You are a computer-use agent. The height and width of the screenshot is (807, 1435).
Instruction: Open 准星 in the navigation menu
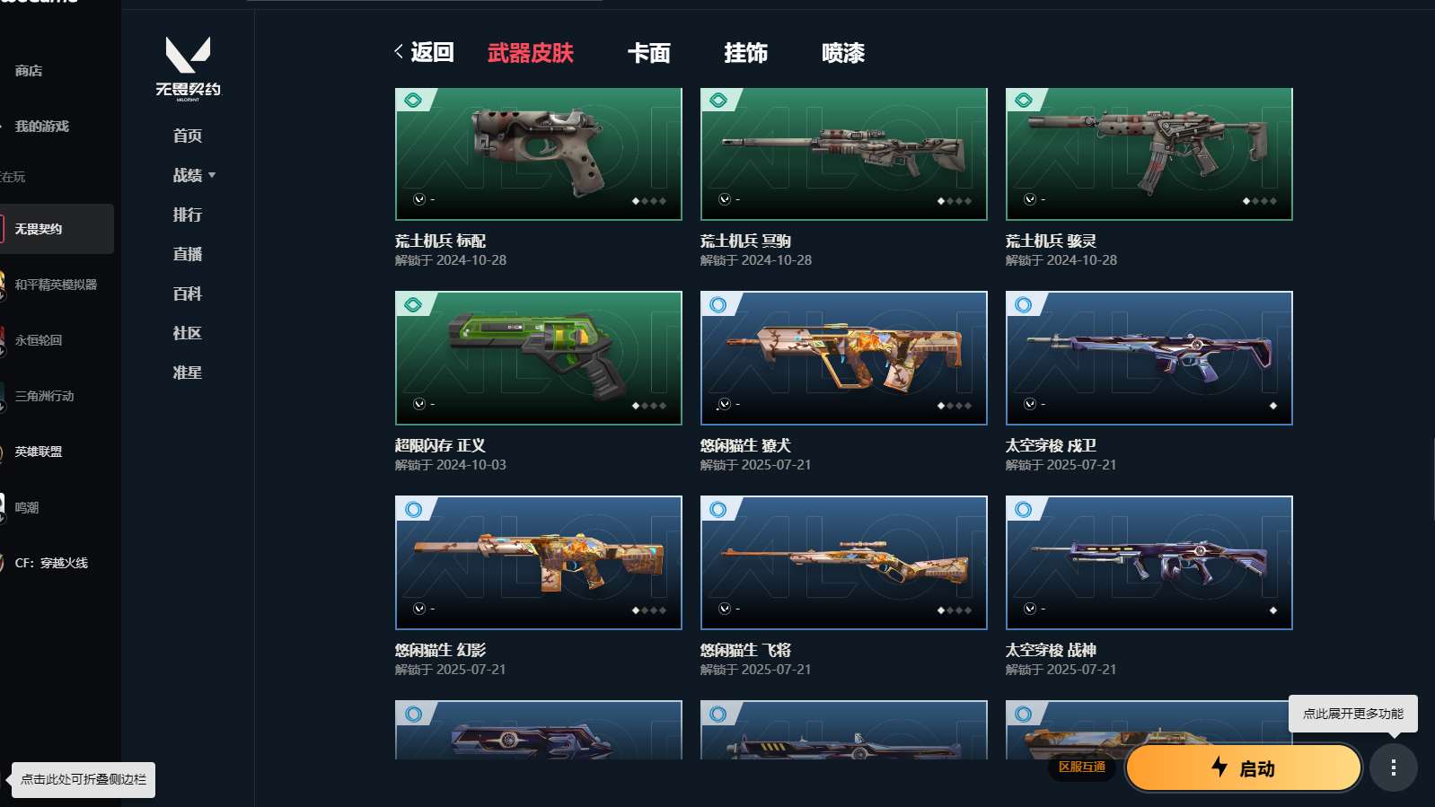click(x=188, y=373)
